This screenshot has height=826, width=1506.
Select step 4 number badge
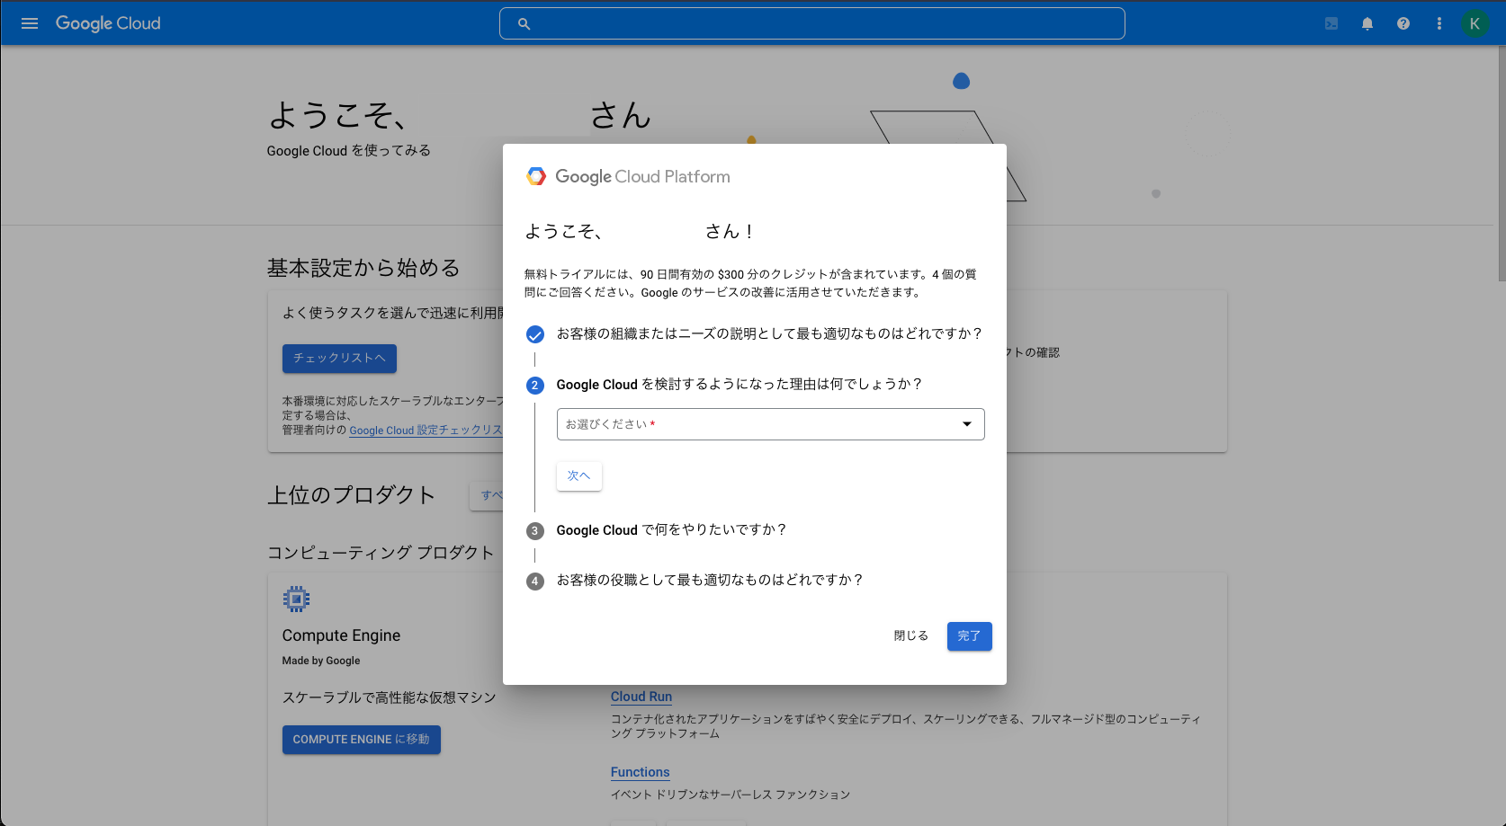(535, 582)
